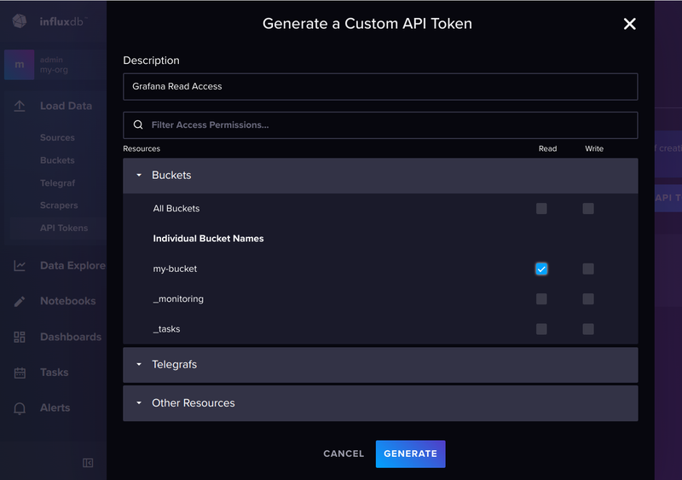This screenshot has height=480, width=682.
Task: Click the Data Explorer graph icon
Action: coord(20,265)
